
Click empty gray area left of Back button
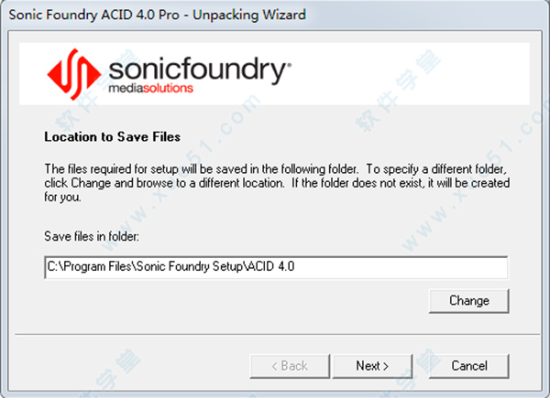click(137, 365)
